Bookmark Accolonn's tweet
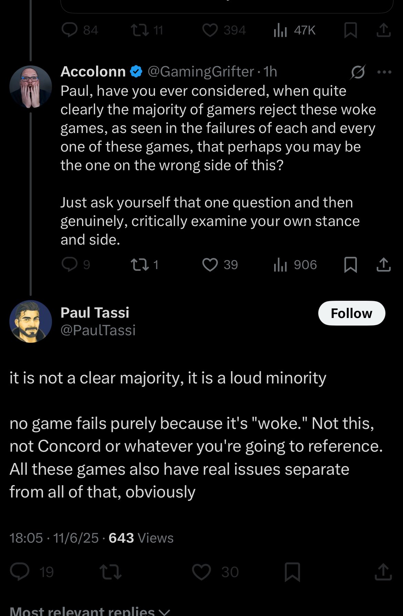Viewport: 403px width, 616px height. pyautogui.click(x=351, y=265)
